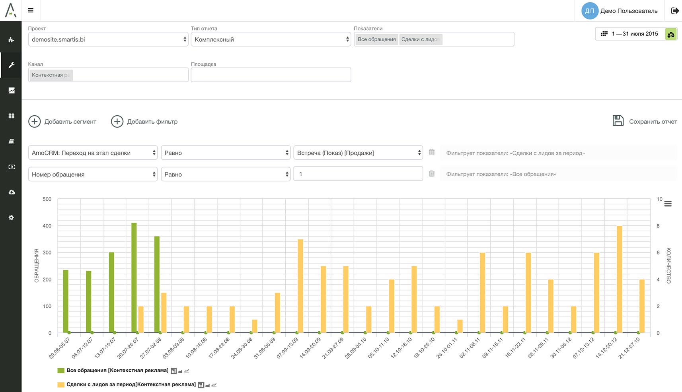Open the money banknote sidebar icon
Viewport: 682px width, 392px height.
[11, 167]
